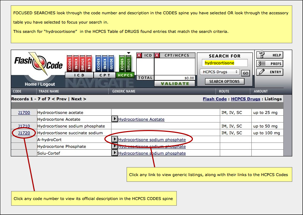Open the red NEO'S book spine
Screen dimensions: 303x215
click(89, 64)
